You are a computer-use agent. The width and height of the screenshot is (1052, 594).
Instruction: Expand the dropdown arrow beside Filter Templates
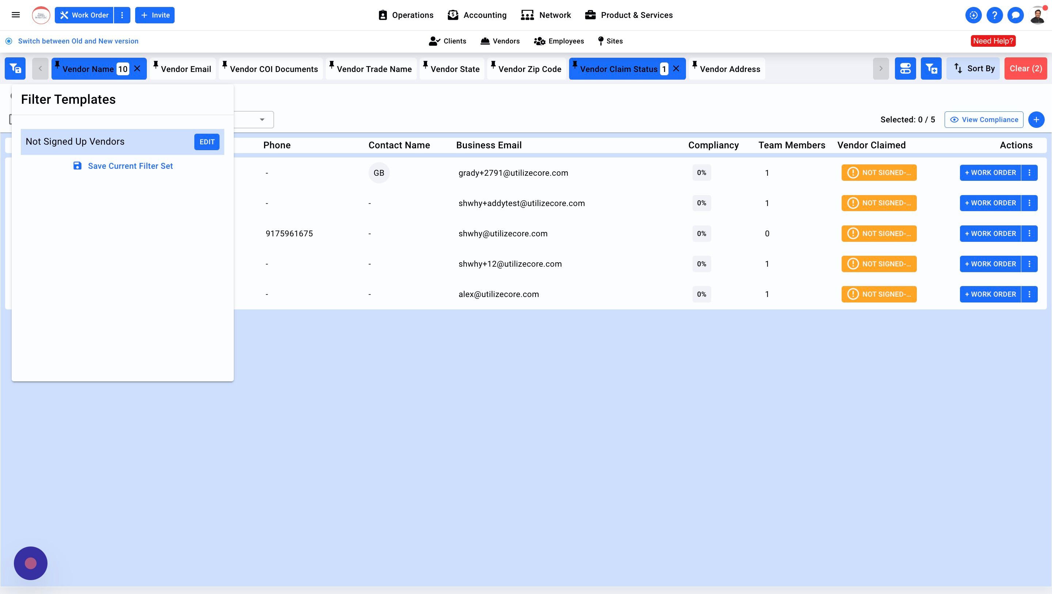(x=262, y=120)
